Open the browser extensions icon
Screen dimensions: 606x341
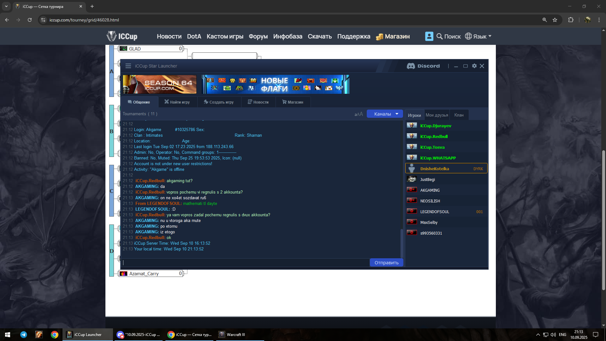click(x=571, y=20)
